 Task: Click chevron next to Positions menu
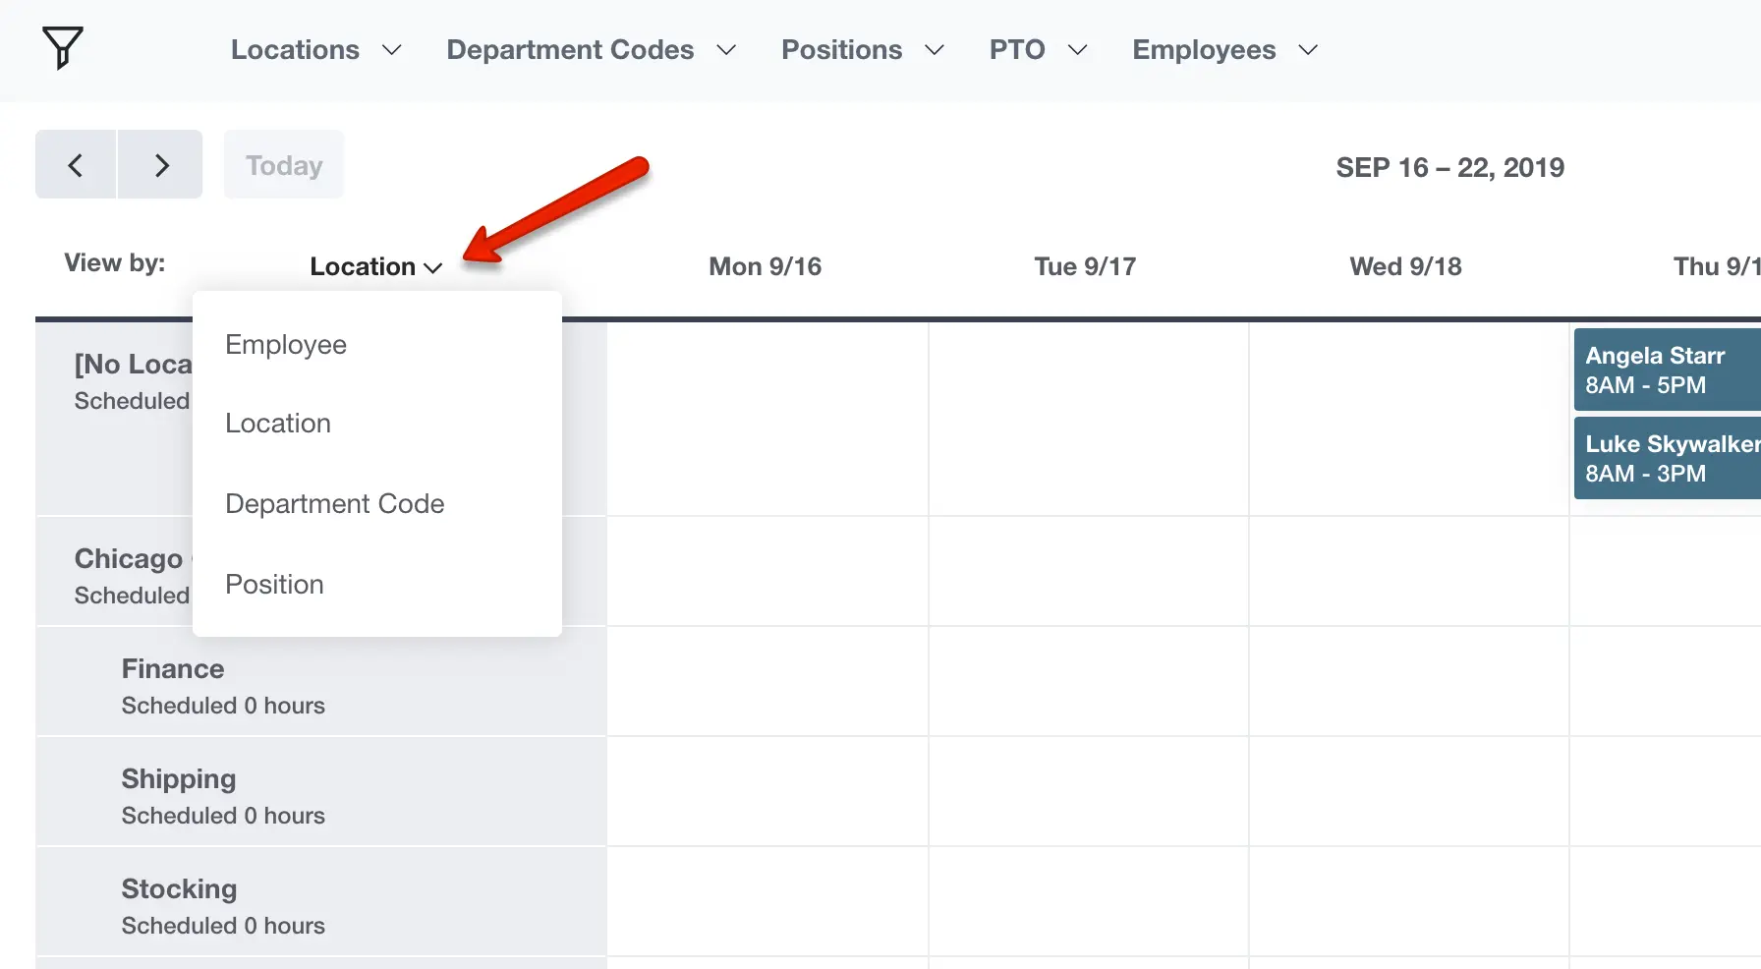[935, 50]
